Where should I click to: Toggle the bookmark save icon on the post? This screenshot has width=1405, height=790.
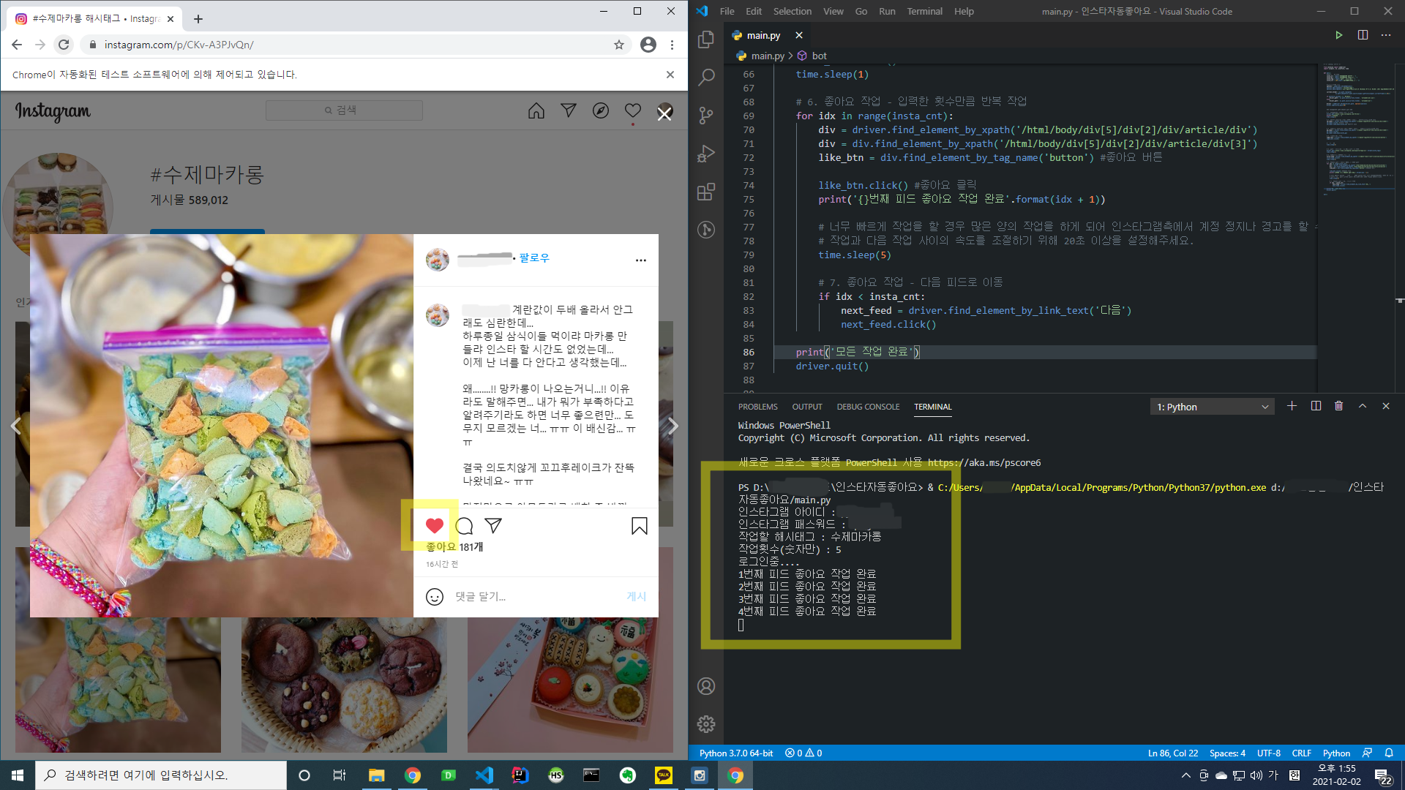(x=639, y=526)
